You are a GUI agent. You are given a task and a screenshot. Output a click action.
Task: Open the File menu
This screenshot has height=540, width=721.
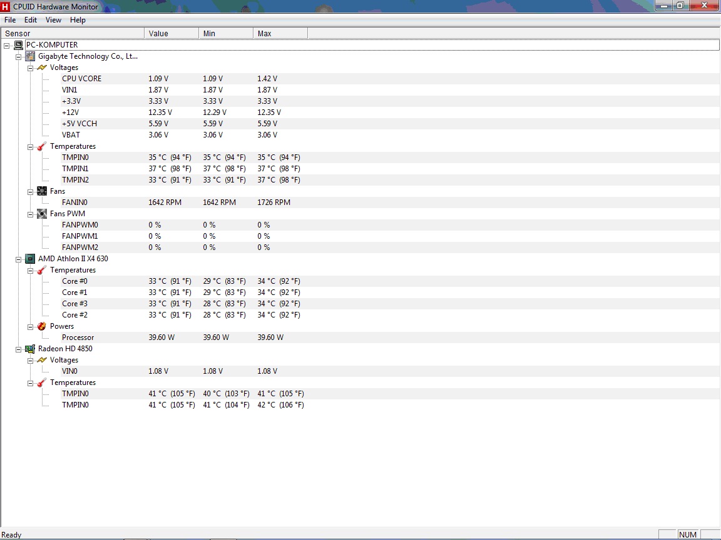10,20
